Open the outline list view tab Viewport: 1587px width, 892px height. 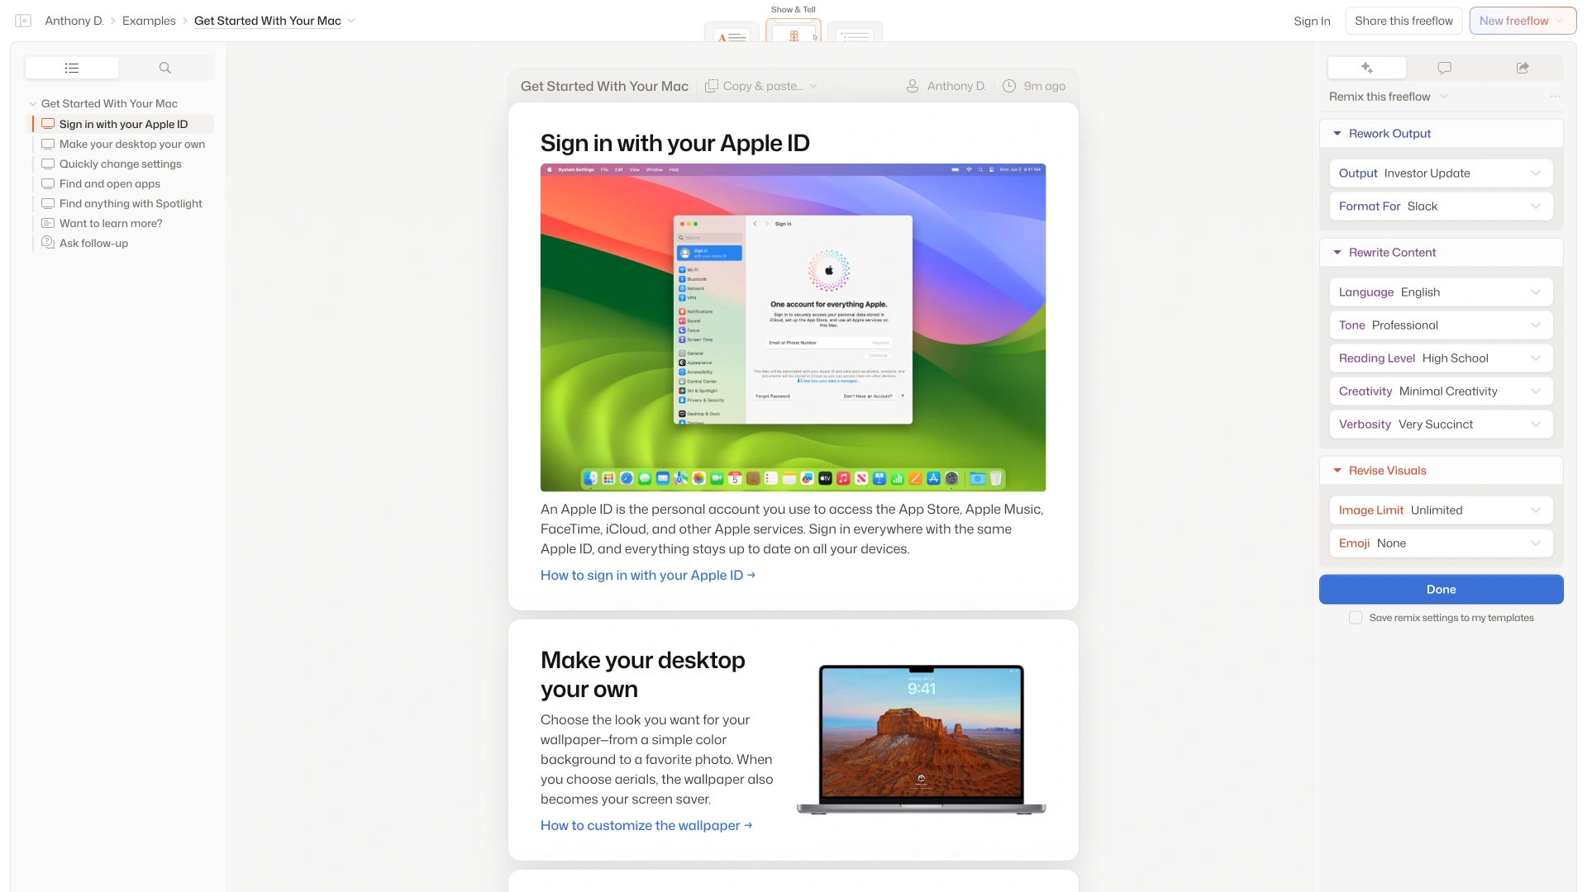[x=72, y=68]
